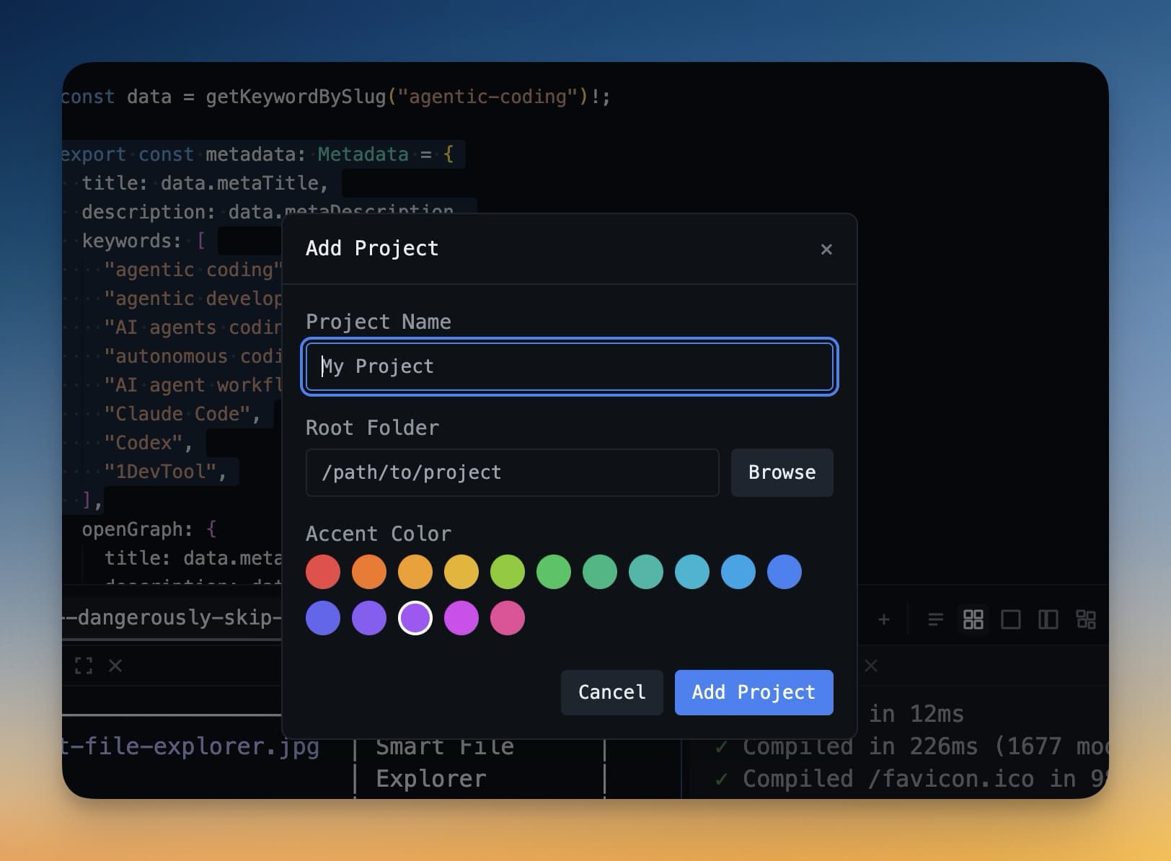Choose the teal accent color

pos(646,572)
